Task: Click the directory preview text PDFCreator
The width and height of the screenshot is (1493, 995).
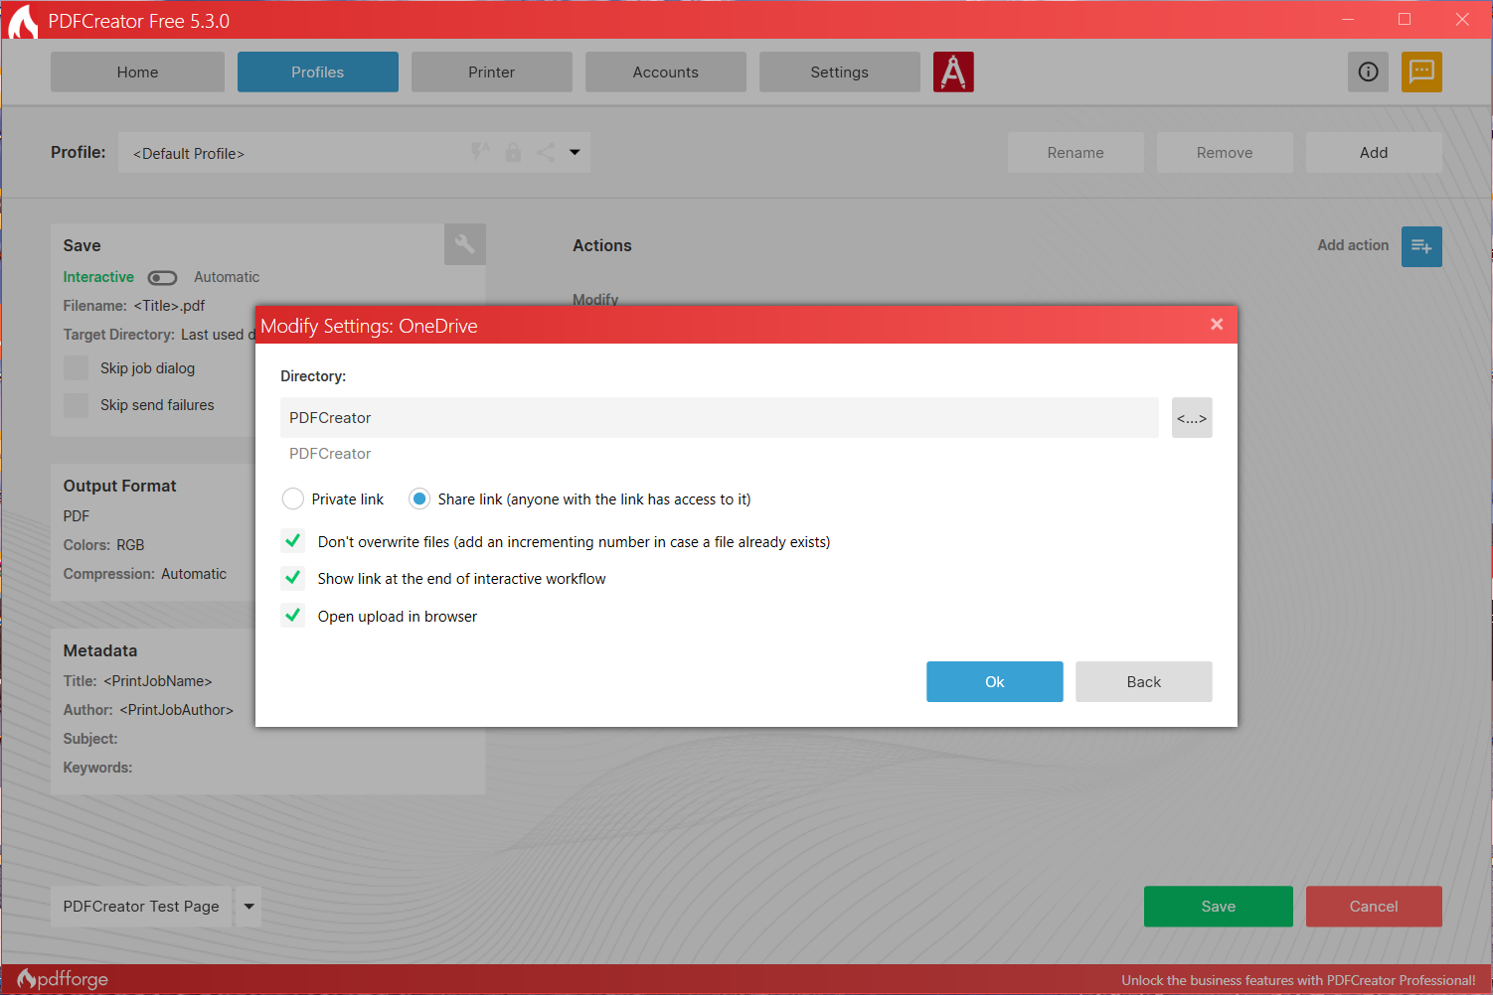Action: point(330,454)
